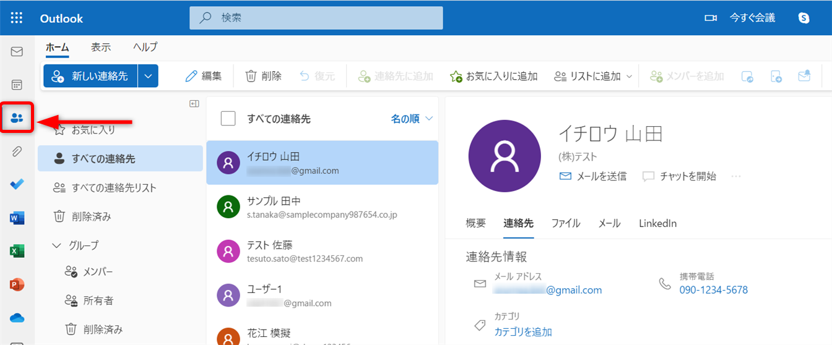Open the 名の順 sort dropdown

(412, 119)
